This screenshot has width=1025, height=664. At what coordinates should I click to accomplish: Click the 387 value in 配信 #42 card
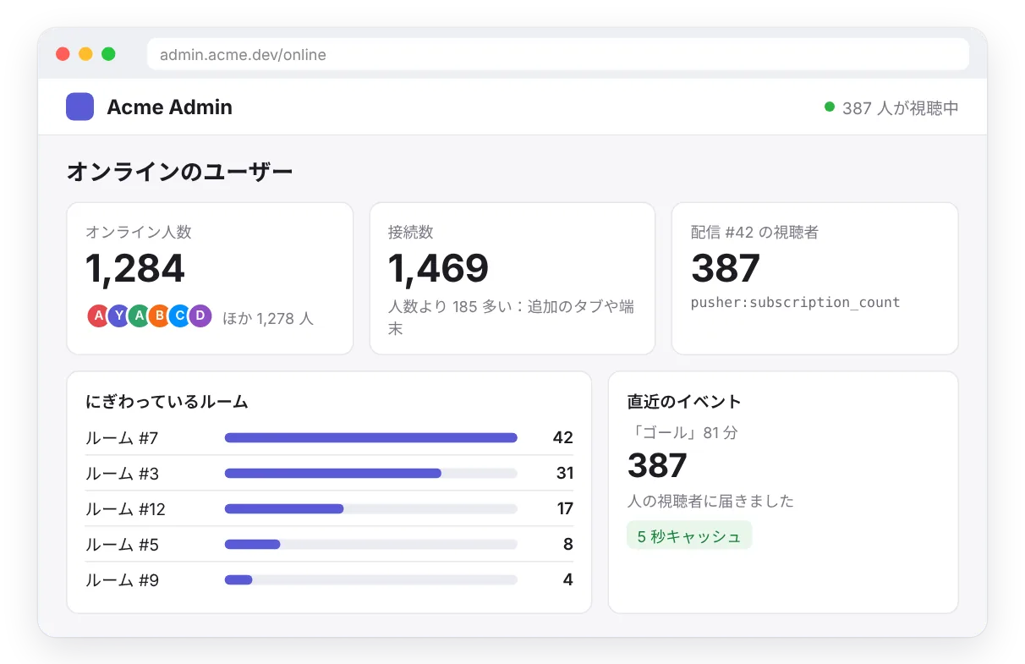click(x=726, y=268)
